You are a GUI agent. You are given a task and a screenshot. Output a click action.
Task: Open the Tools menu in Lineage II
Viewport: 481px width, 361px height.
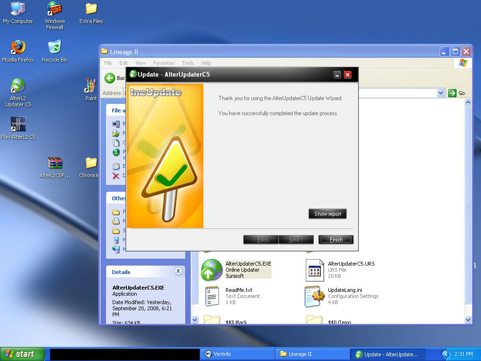click(x=188, y=63)
